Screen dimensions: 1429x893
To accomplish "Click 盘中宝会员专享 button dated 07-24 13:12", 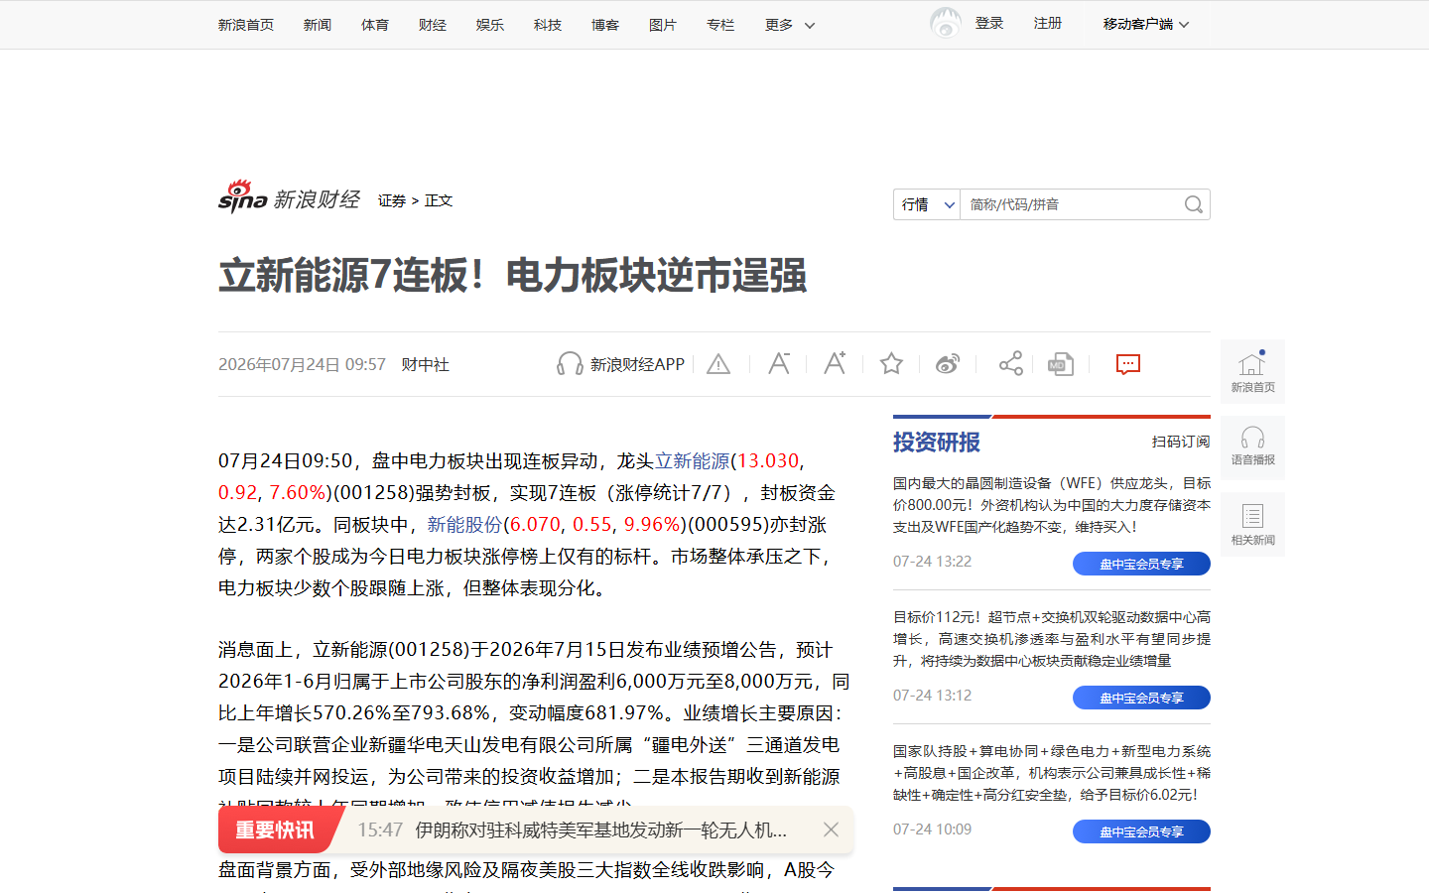I will (1141, 698).
